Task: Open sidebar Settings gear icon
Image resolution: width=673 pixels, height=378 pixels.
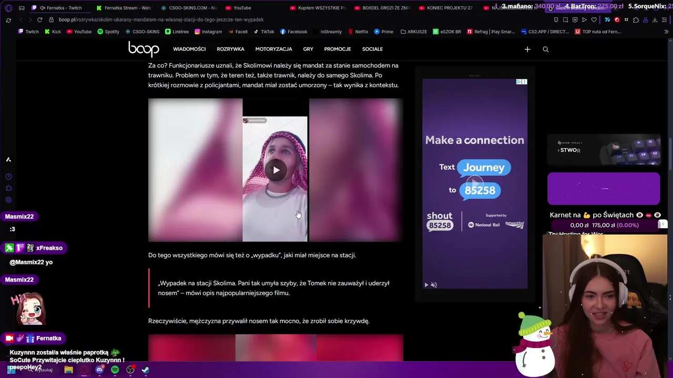Action: pyautogui.click(x=8, y=200)
